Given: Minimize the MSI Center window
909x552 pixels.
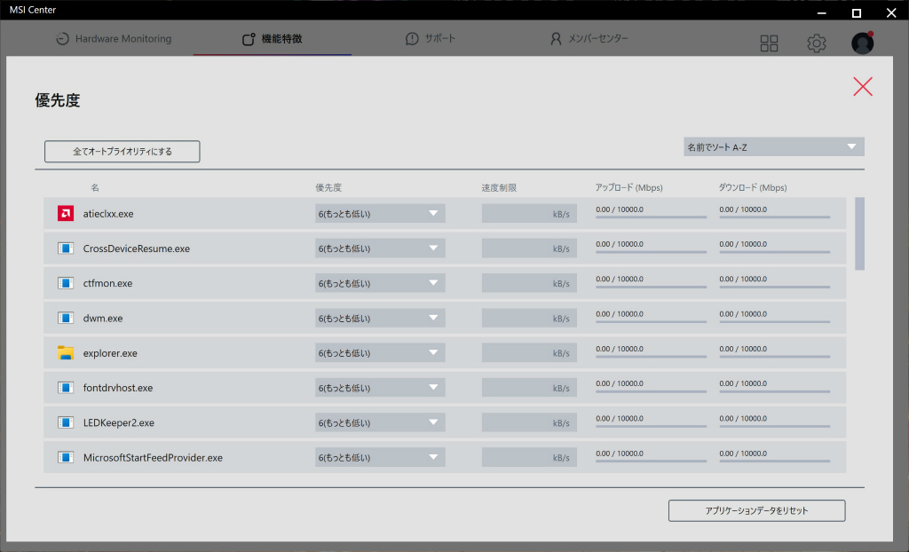Looking at the screenshot, I should (x=821, y=12).
